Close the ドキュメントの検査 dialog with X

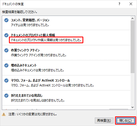(131, 4)
